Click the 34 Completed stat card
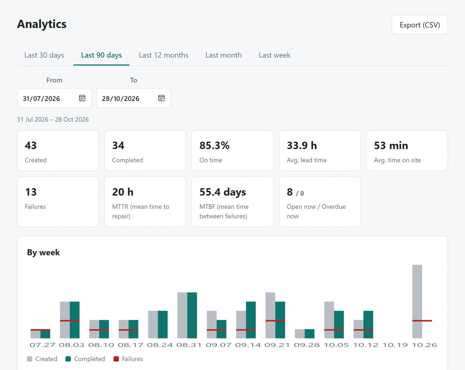 [145, 151]
